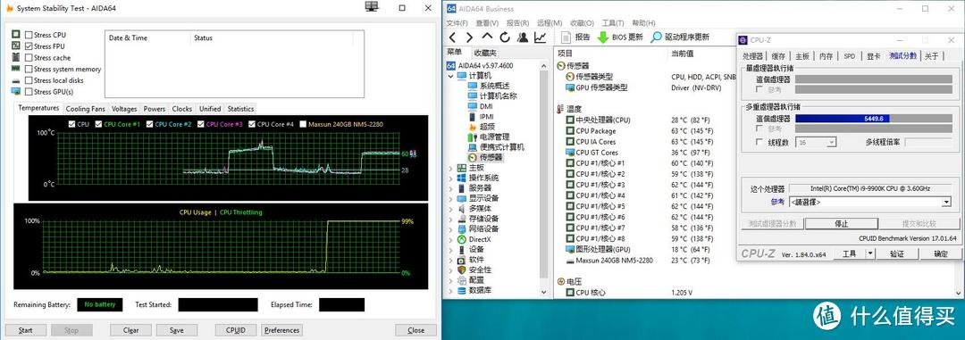The width and height of the screenshot is (965, 340).
Task: Enable Stress system memory checkbox
Action: [x=29, y=69]
